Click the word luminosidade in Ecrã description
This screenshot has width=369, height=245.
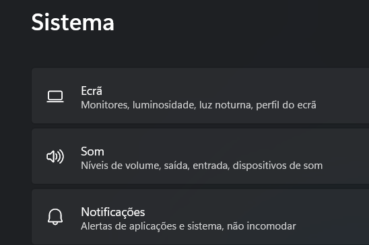[164, 105]
